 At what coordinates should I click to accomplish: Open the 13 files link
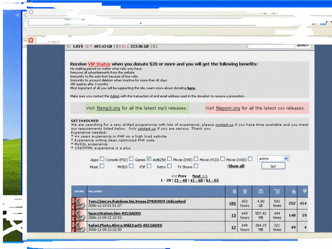[x=234, y=215]
